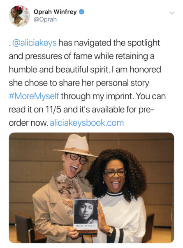Click the black round glasses under the hat
This screenshot has width=183, height=248.
(x=78, y=158)
